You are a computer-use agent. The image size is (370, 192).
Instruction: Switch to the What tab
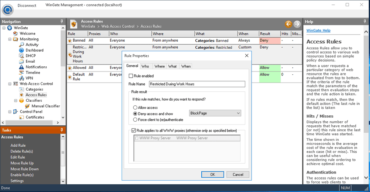(x=172, y=66)
